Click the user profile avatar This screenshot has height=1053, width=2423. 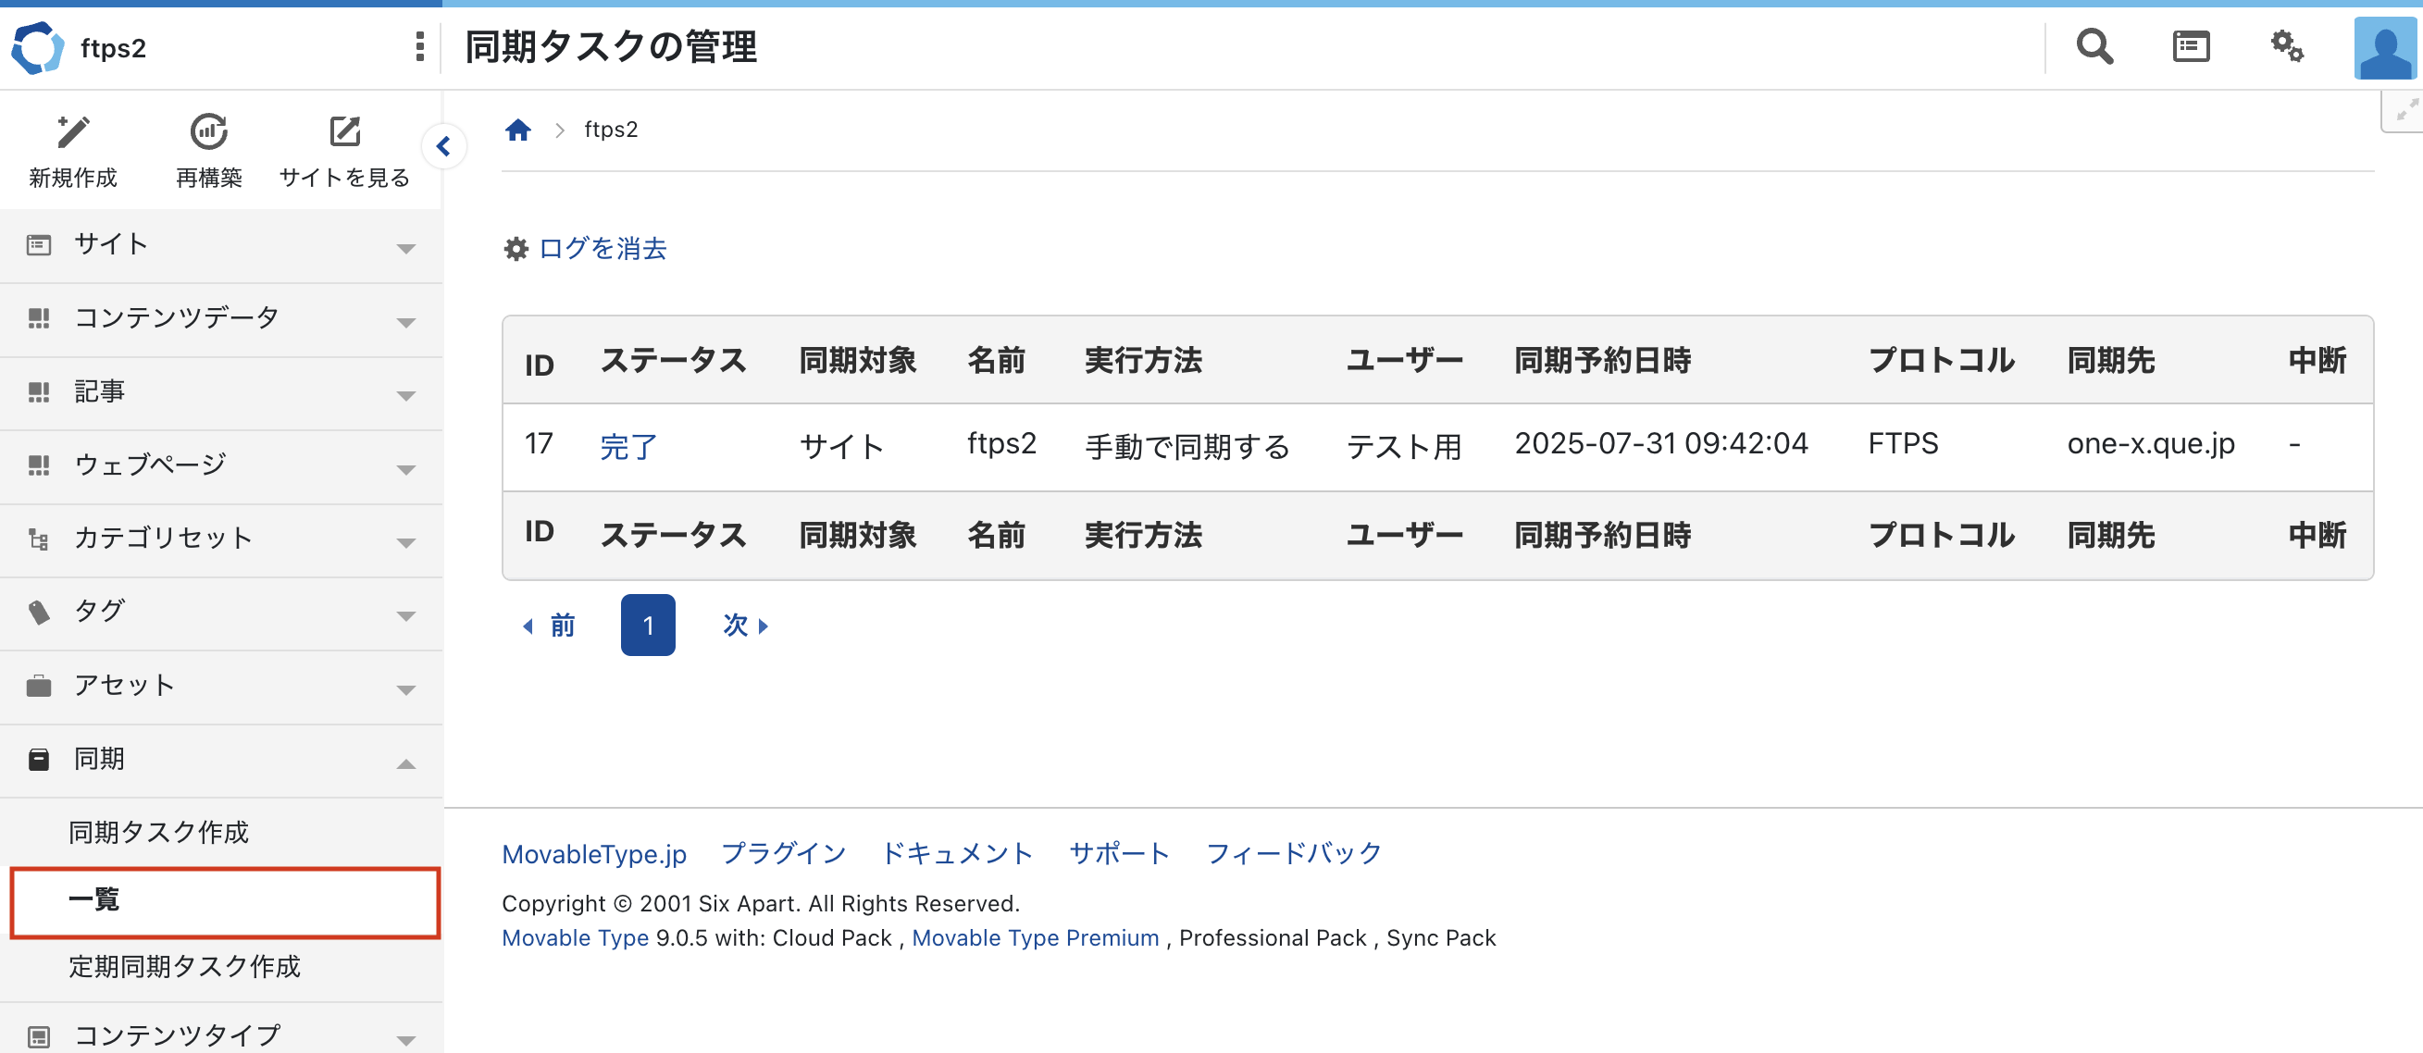tap(2384, 48)
